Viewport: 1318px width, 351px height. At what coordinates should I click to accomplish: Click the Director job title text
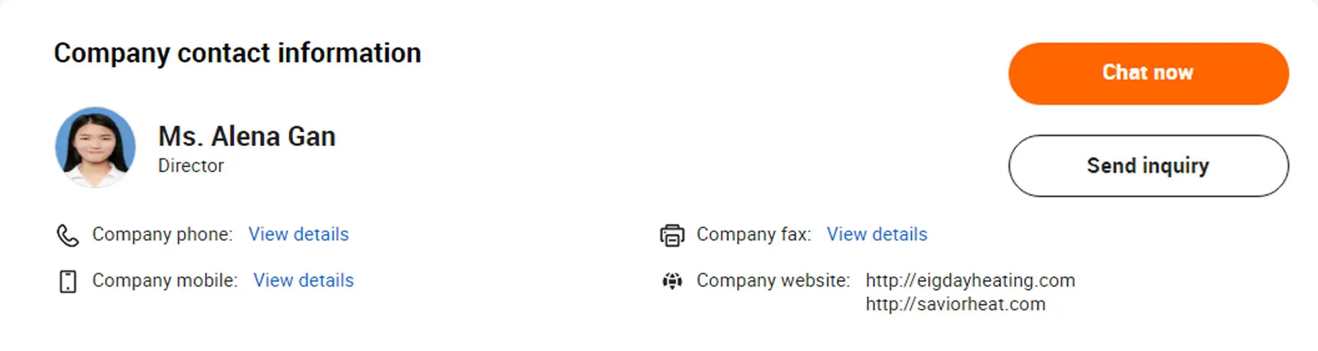tap(191, 166)
